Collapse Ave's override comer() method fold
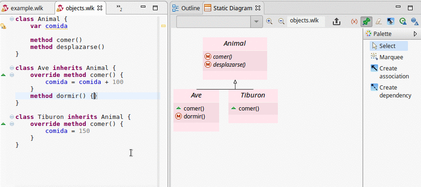Screen dimensions: 421x187 pyautogui.click(x=12, y=75)
